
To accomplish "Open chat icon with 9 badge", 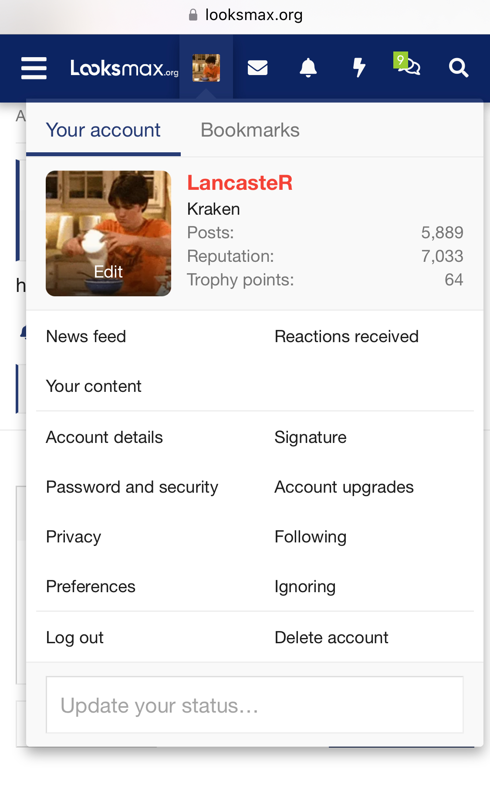I will point(407,65).
